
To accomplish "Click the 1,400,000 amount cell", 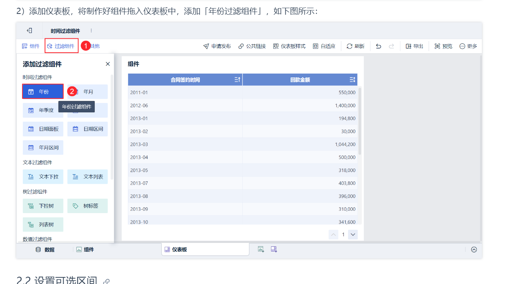I will pos(300,105).
